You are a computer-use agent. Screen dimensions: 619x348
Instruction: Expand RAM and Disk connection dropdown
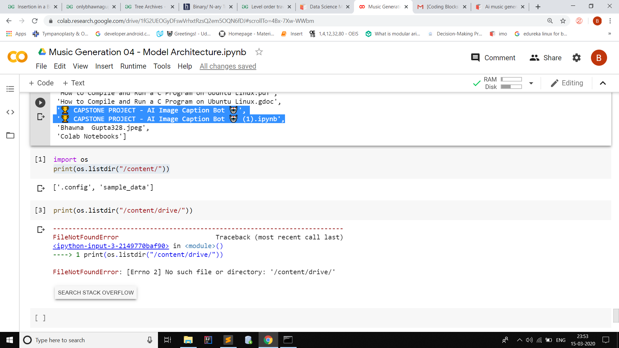[531, 83]
